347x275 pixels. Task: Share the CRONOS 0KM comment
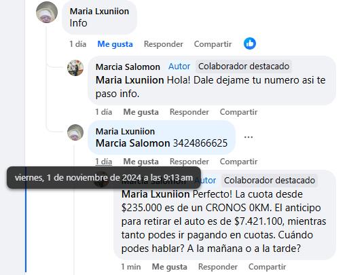coord(267,267)
